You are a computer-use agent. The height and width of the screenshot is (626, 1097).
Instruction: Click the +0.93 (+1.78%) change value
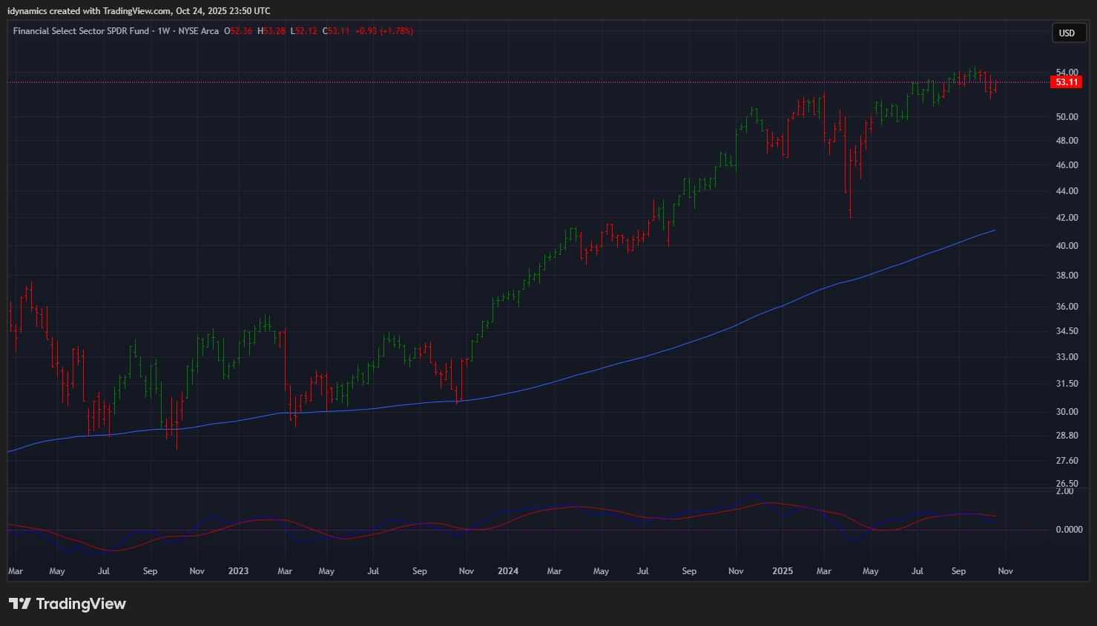click(x=383, y=31)
